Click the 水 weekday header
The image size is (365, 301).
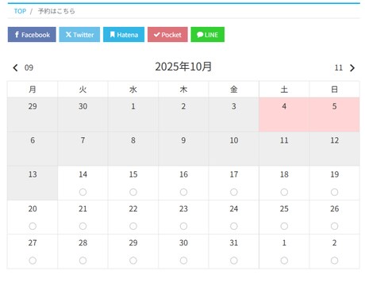coord(133,90)
